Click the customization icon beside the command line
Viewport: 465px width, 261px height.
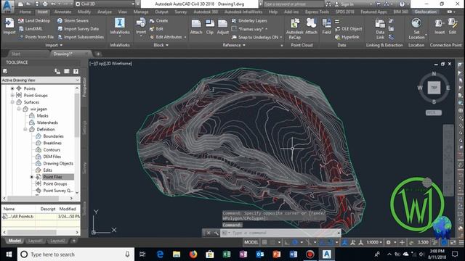pos(217,233)
